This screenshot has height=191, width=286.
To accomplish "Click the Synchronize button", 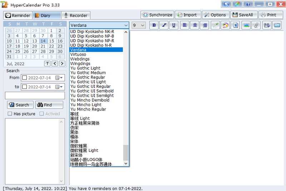I will (157, 15).
